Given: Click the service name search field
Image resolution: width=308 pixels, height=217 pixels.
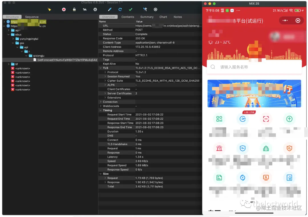Looking at the screenshot, I should tap(254, 67).
